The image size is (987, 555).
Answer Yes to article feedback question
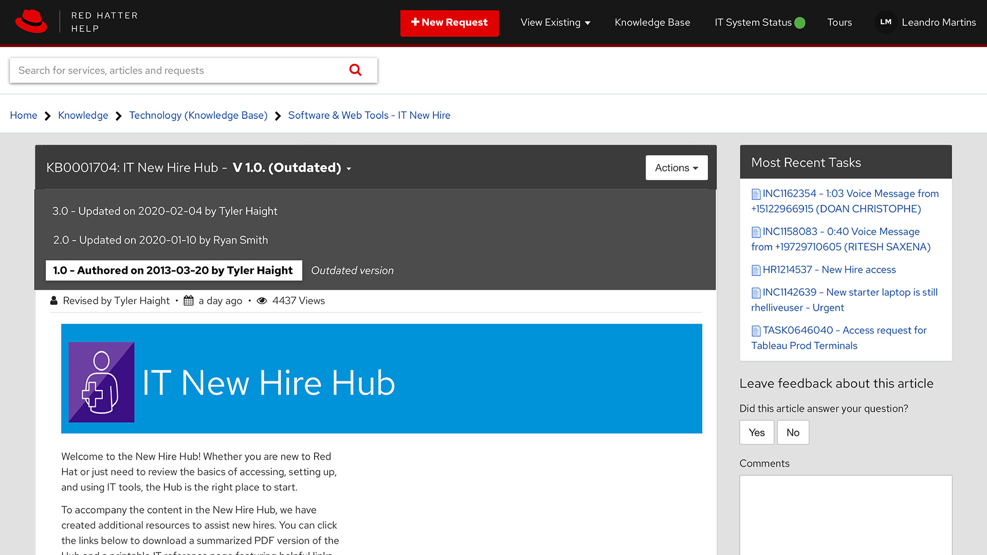click(x=757, y=432)
